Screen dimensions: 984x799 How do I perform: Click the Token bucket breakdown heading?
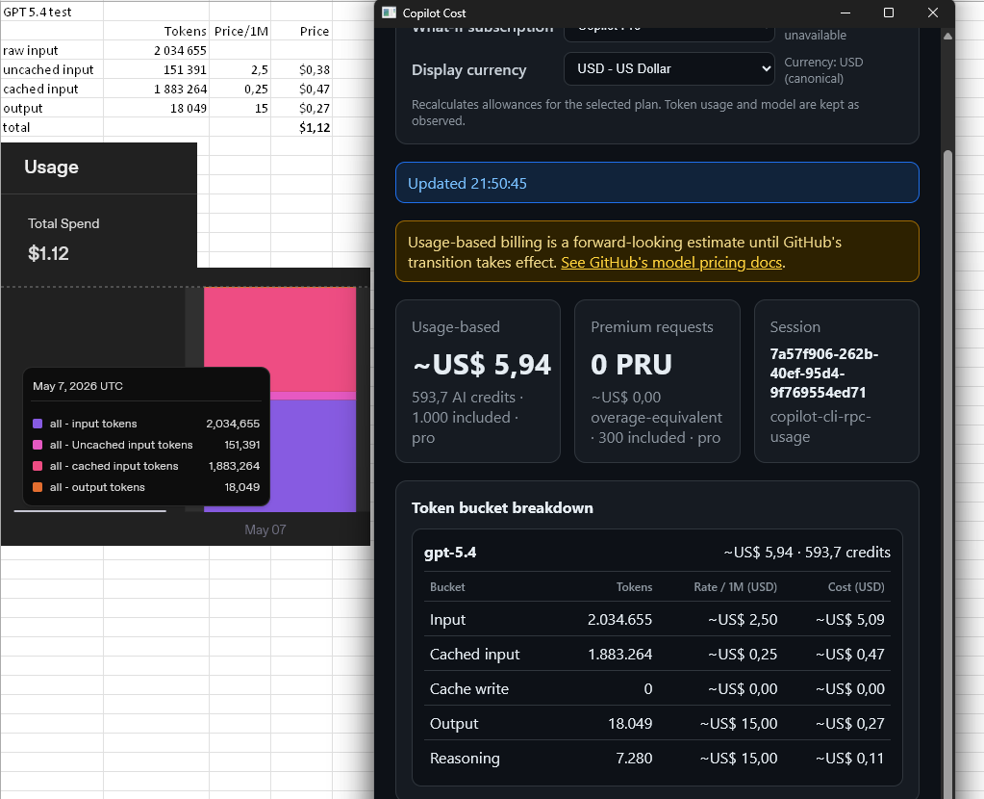(x=502, y=507)
